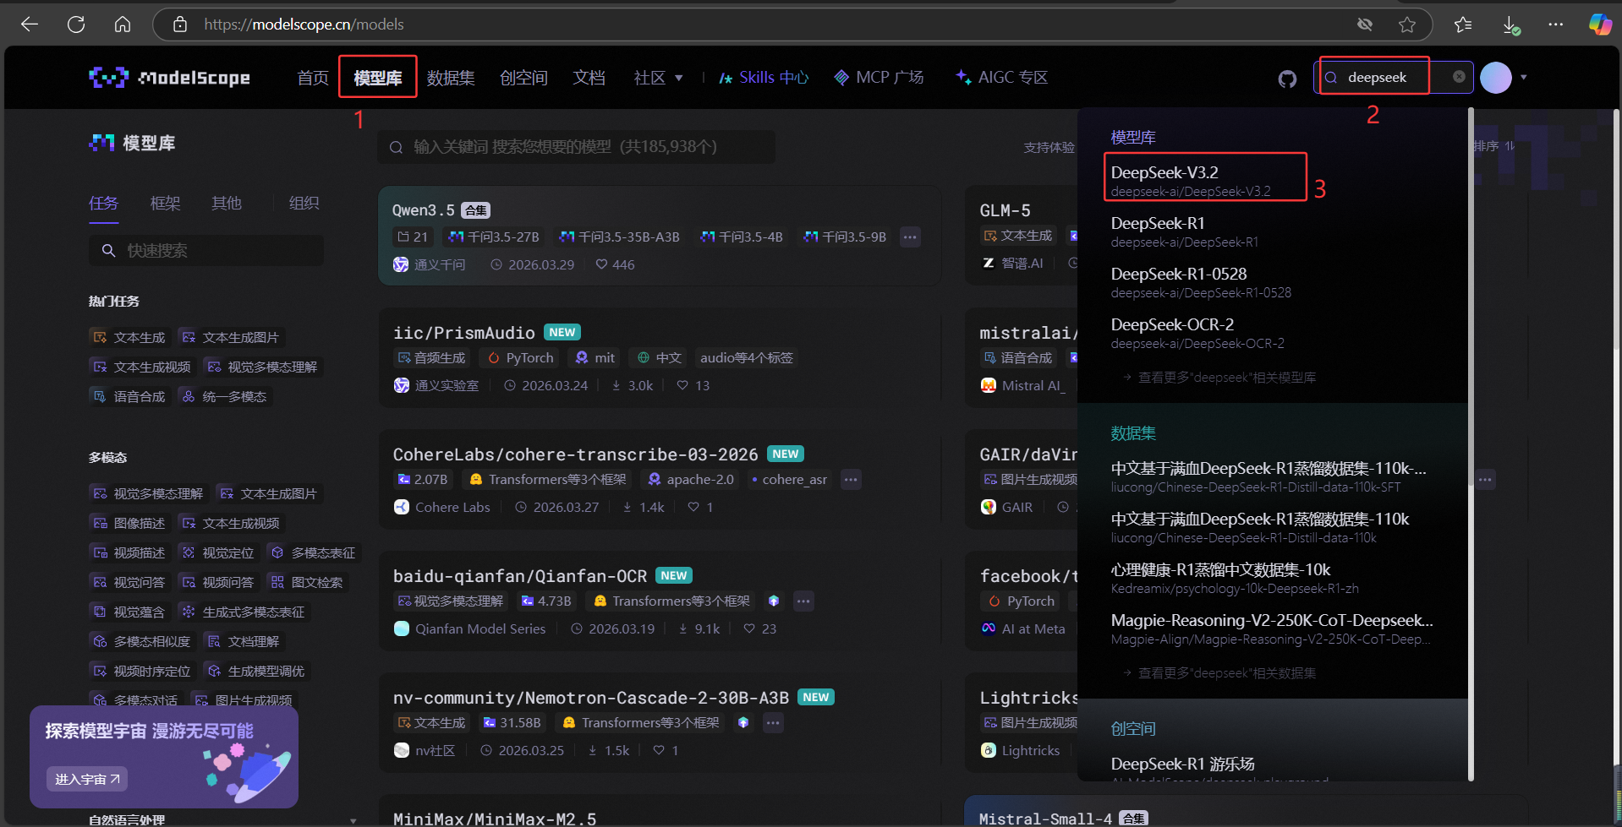The width and height of the screenshot is (1622, 827).
Task: Open the 创空间 navigation tab
Action: (523, 78)
